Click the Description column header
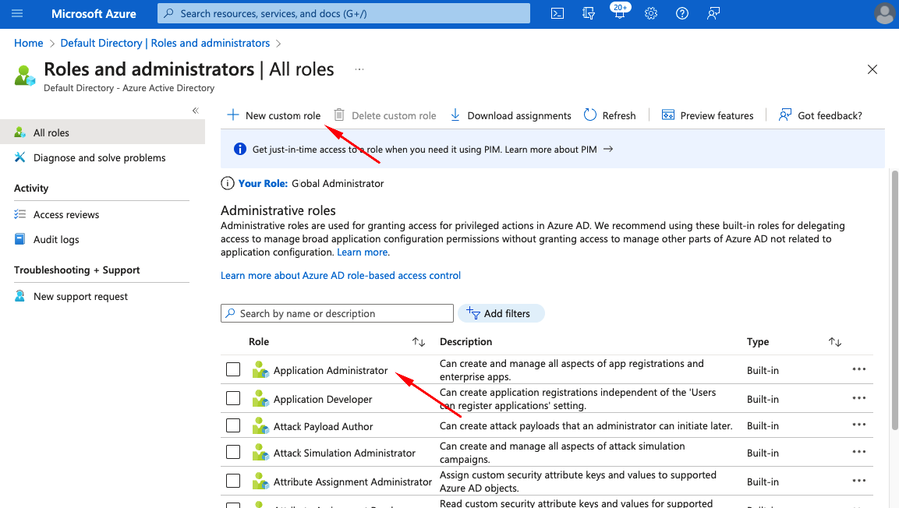The height and width of the screenshot is (508, 899). (465, 342)
